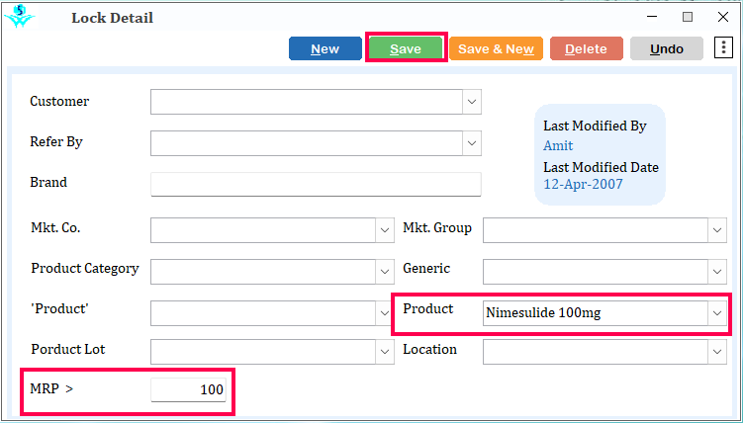Maximize the Lock Detail window
The height and width of the screenshot is (423, 743).
pos(688,17)
